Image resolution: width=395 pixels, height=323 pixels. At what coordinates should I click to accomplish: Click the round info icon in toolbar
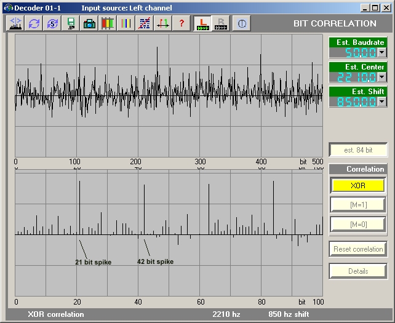tap(241, 23)
